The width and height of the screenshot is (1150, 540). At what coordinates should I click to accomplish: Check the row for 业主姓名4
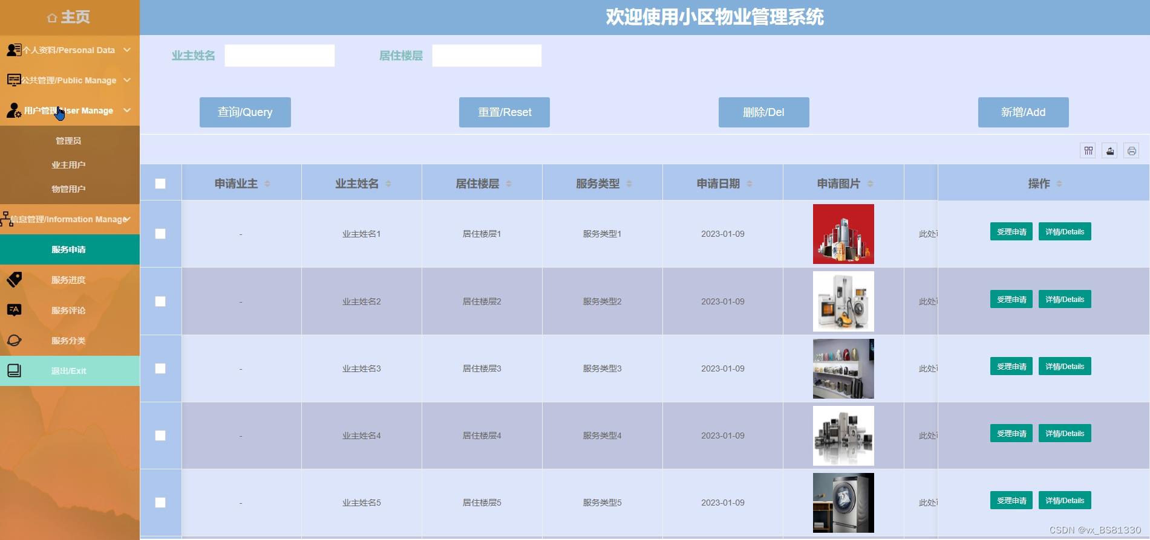click(x=160, y=436)
